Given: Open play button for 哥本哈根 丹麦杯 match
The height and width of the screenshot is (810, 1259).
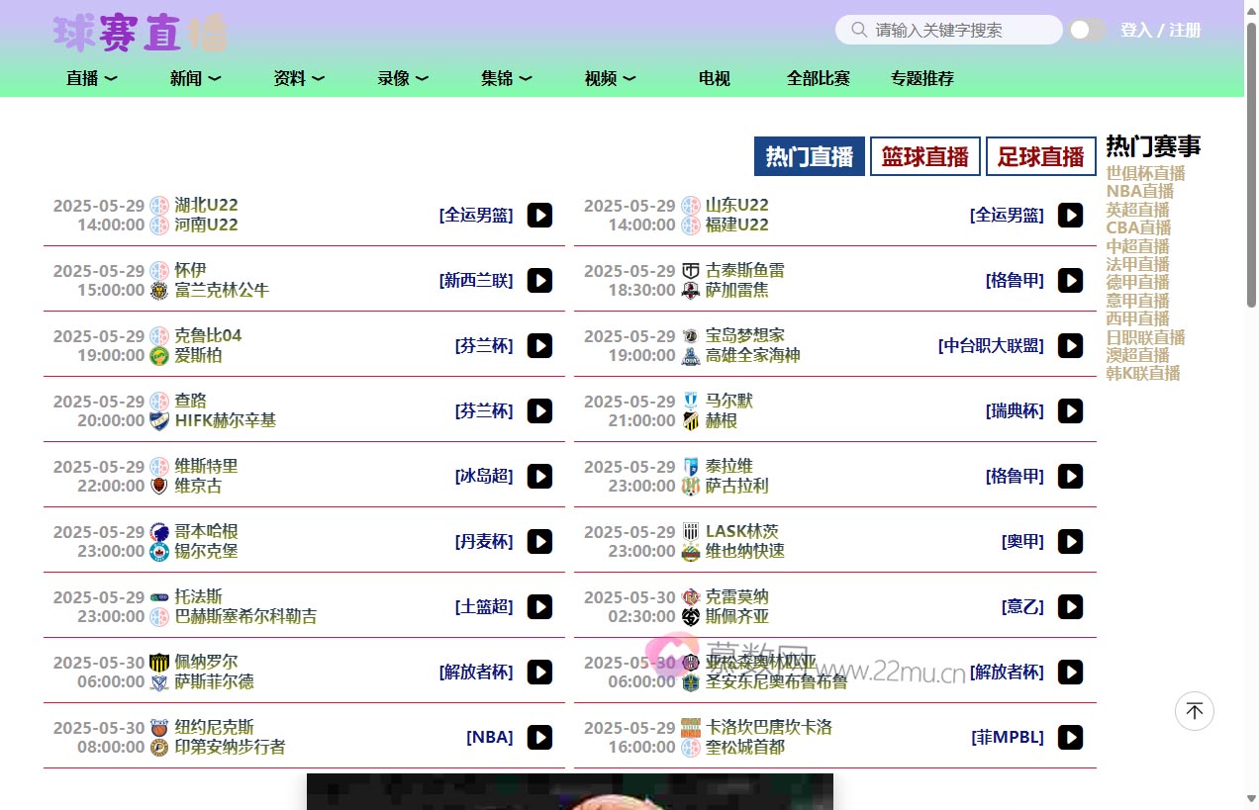Looking at the screenshot, I should pyautogui.click(x=539, y=542).
